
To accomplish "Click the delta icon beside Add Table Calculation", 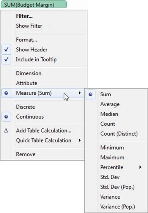I will click(6, 131).
